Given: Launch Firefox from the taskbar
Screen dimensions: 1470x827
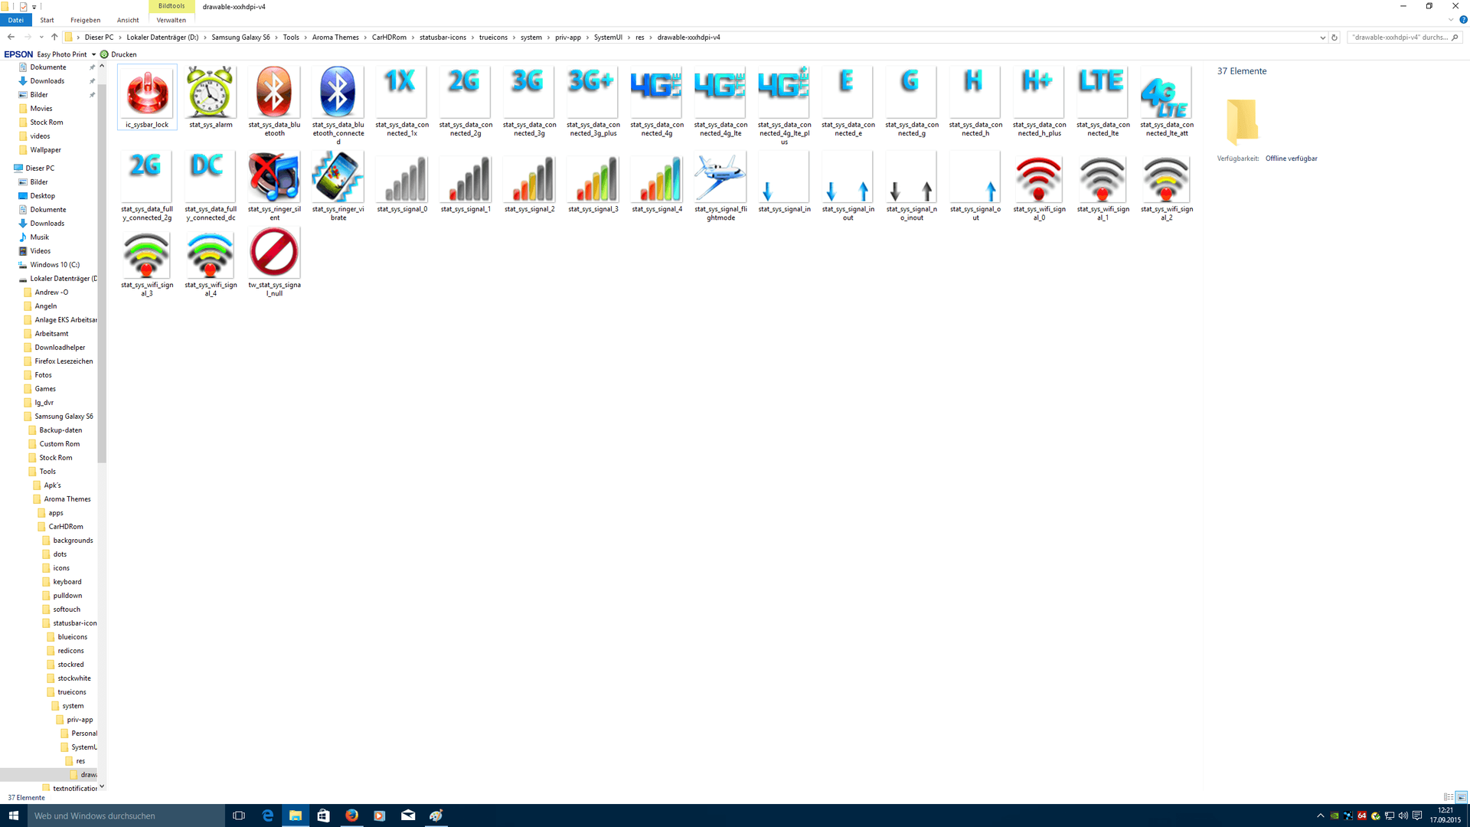Looking at the screenshot, I should [351, 816].
